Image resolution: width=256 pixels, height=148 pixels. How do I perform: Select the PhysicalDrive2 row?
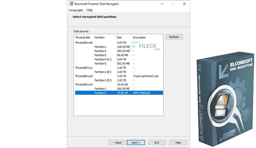tap(119, 76)
